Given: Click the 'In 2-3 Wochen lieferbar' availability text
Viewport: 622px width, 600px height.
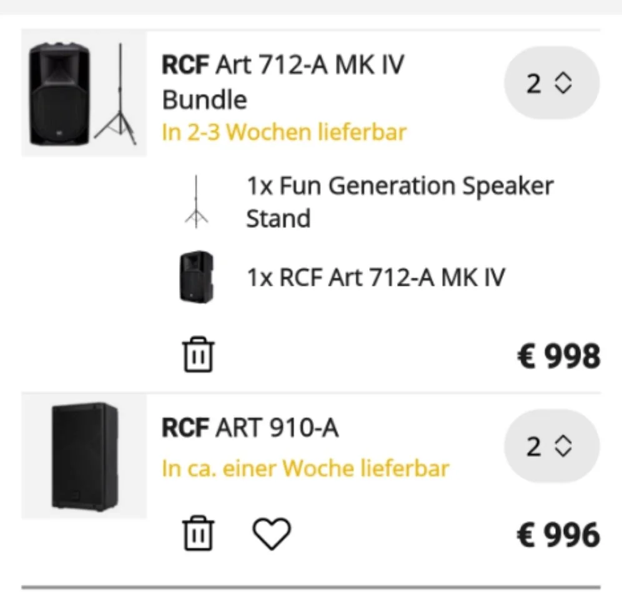Looking at the screenshot, I should pyautogui.click(x=284, y=132).
